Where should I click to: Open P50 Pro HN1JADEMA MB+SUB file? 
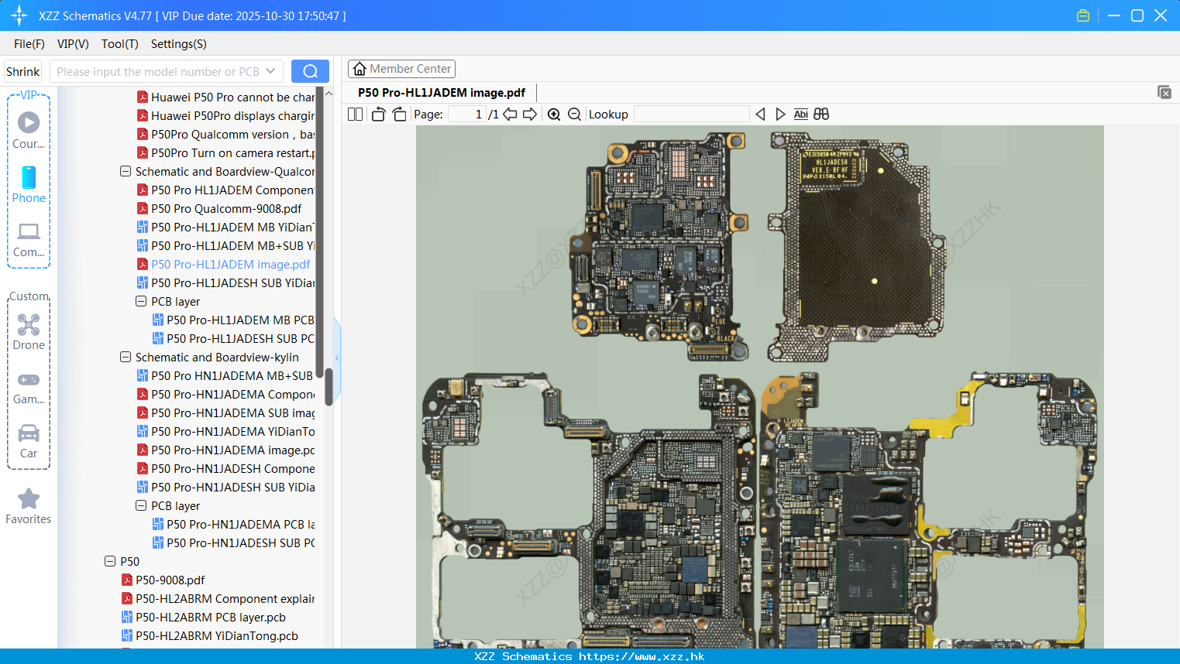(x=225, y=375)
